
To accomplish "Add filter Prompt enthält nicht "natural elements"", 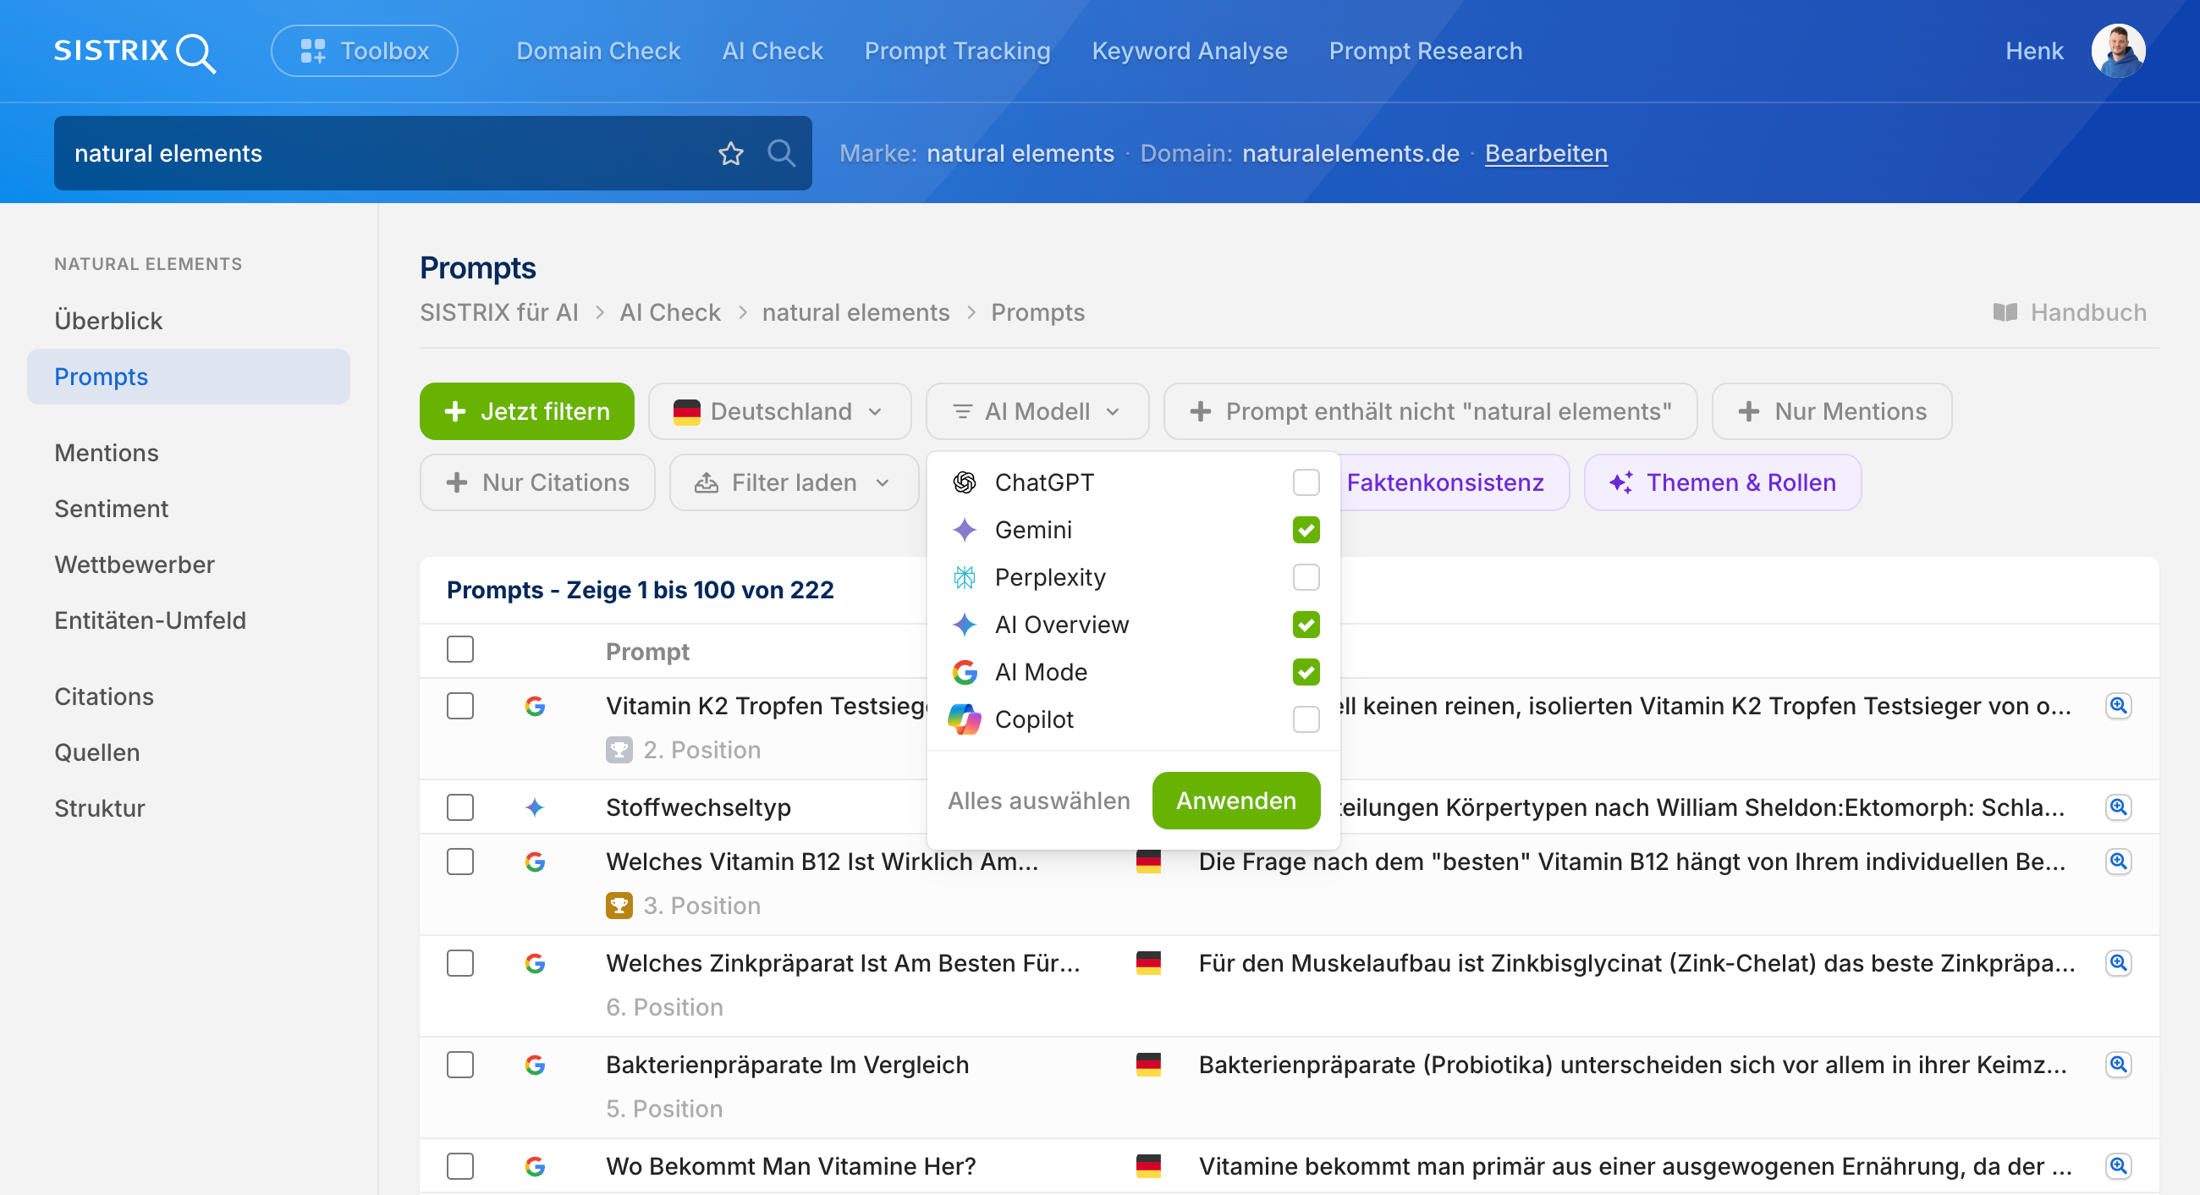I will [1431, 411].
